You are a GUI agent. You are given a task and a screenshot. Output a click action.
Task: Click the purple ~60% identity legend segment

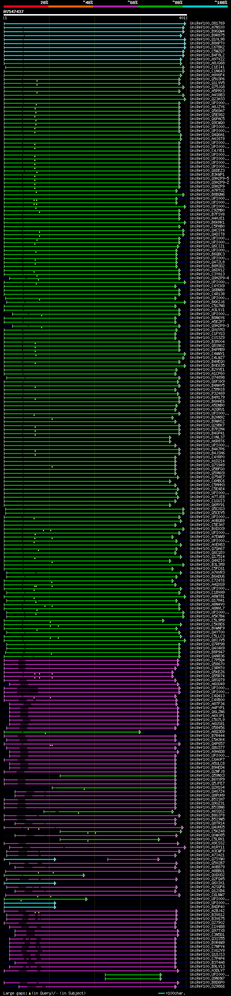[x=115, y=7]
